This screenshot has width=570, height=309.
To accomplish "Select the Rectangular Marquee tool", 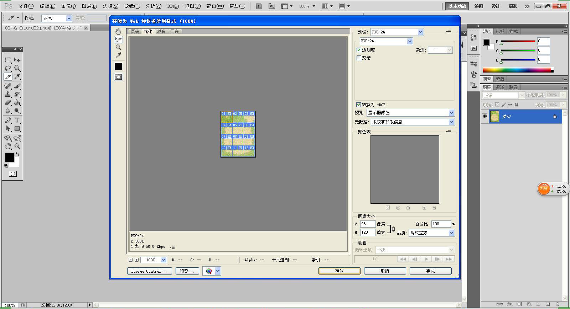I will 8,60.
